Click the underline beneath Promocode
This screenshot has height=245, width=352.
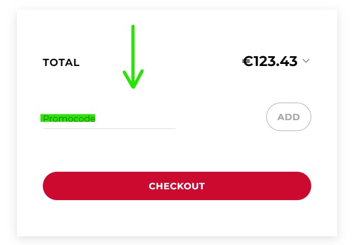(109, 128)
